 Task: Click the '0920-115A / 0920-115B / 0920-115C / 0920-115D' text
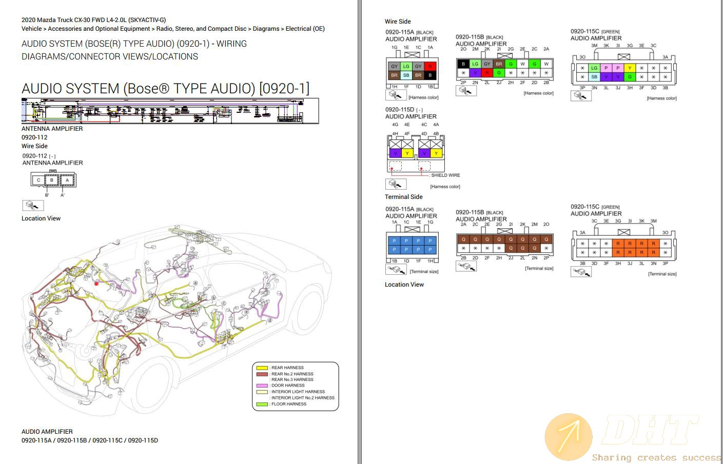tap(90, 440)
